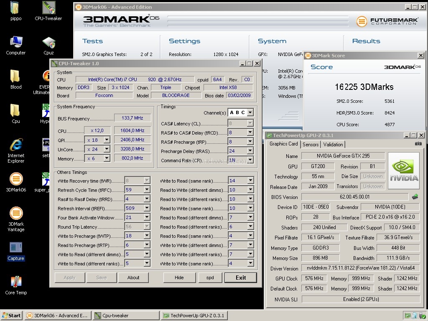This screenshot has height=321, width=428.
Task: Select the Capture desktop icon
Action: point(16,251)
